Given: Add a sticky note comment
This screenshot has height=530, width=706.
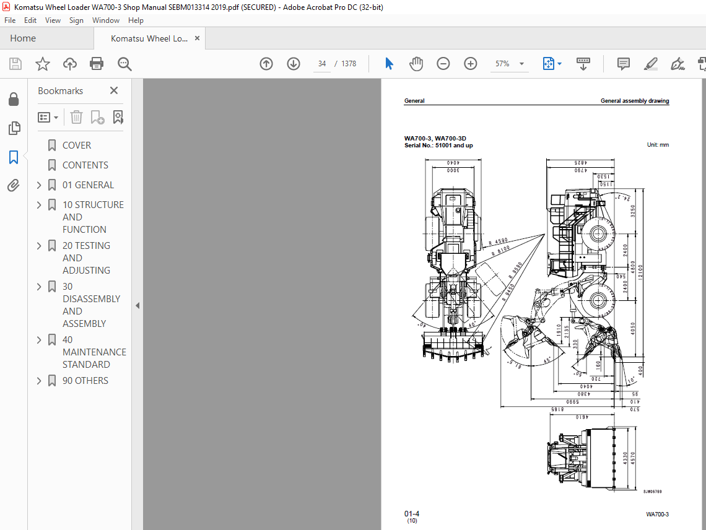Looking at the screenshot, I should (x=624, y=64).
